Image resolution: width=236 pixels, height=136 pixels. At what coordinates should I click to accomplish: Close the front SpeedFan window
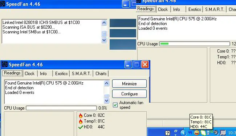[x=145, y=65]
